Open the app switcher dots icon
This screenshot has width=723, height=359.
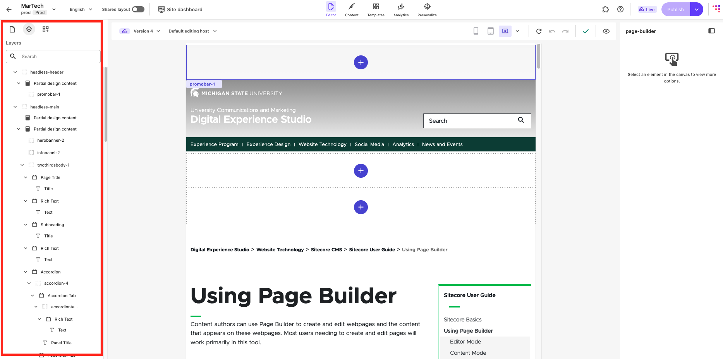click(x=716, y=9)
